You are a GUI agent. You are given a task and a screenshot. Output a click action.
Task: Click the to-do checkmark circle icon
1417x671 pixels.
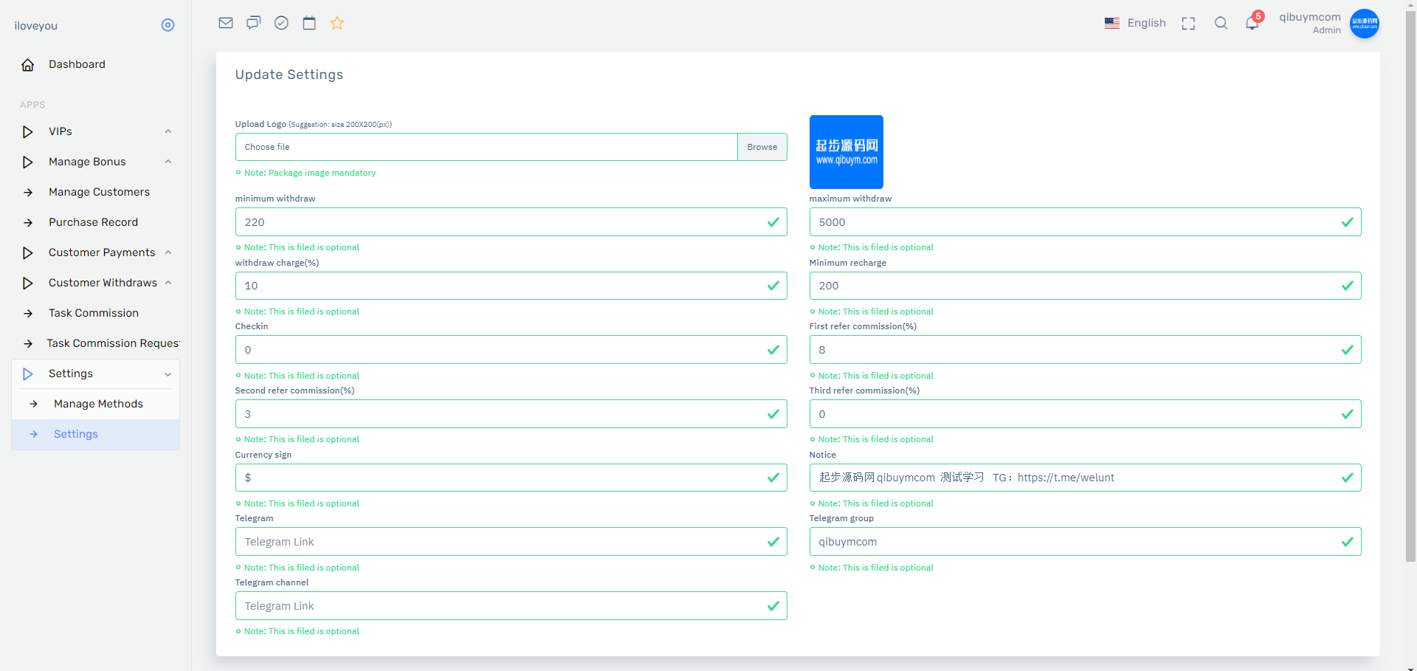(x=281, y=23)
